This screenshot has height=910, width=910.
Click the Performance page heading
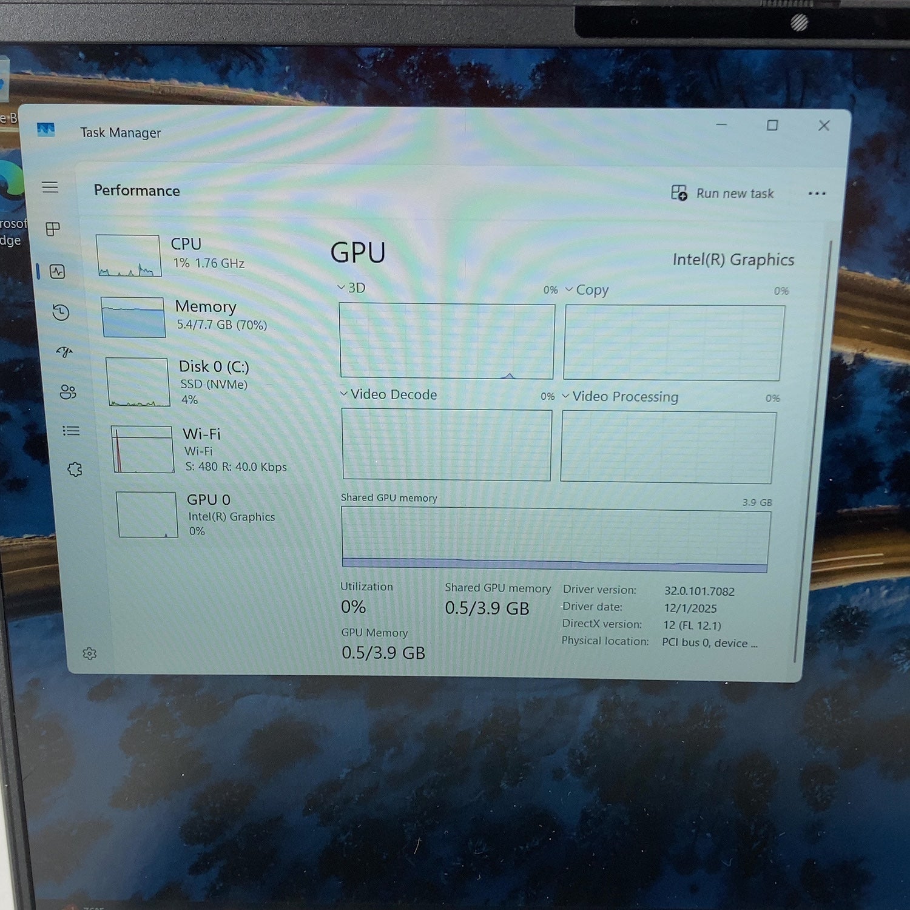[136, 190]
